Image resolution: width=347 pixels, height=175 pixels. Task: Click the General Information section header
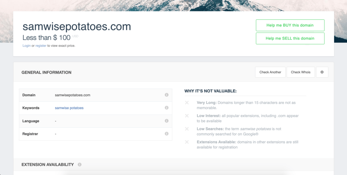coord(47,72)
